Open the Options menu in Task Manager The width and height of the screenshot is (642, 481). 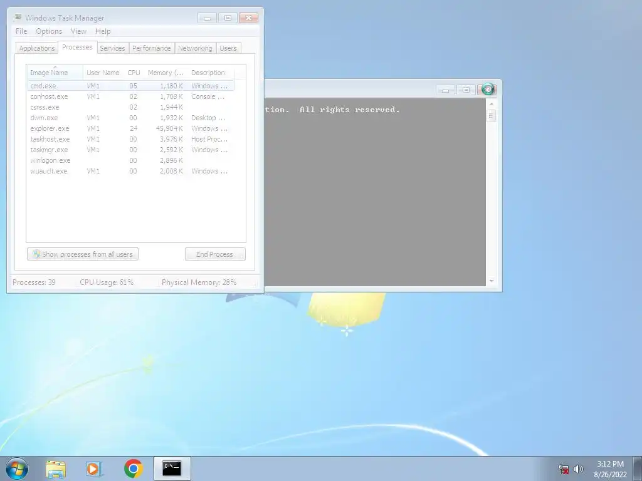(49, 31)
